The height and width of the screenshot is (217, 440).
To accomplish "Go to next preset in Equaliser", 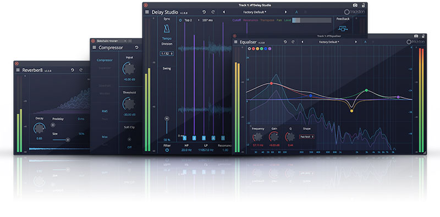I will [356, 42].
